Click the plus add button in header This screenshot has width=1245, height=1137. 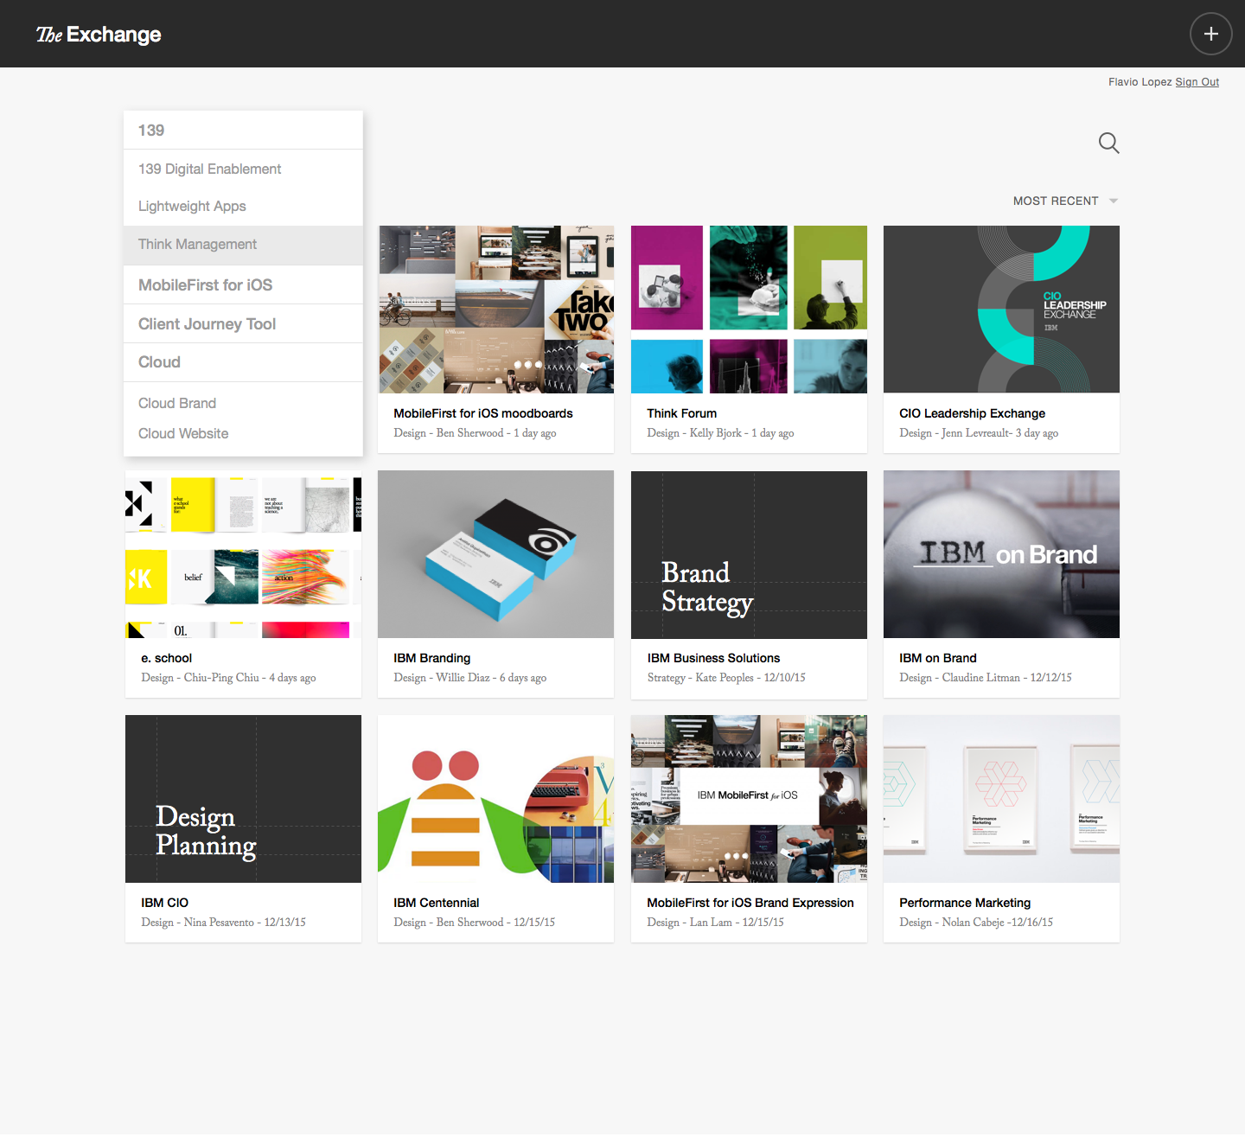pyautogui.click(x=1210, y=34)
